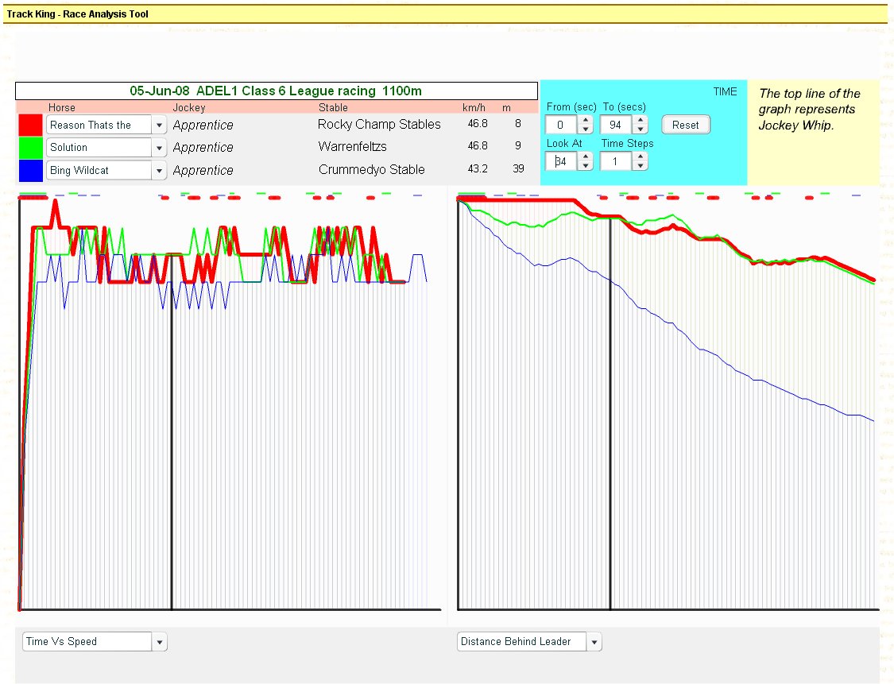
Task: Increase the To (secs) value
Action: 640,121
